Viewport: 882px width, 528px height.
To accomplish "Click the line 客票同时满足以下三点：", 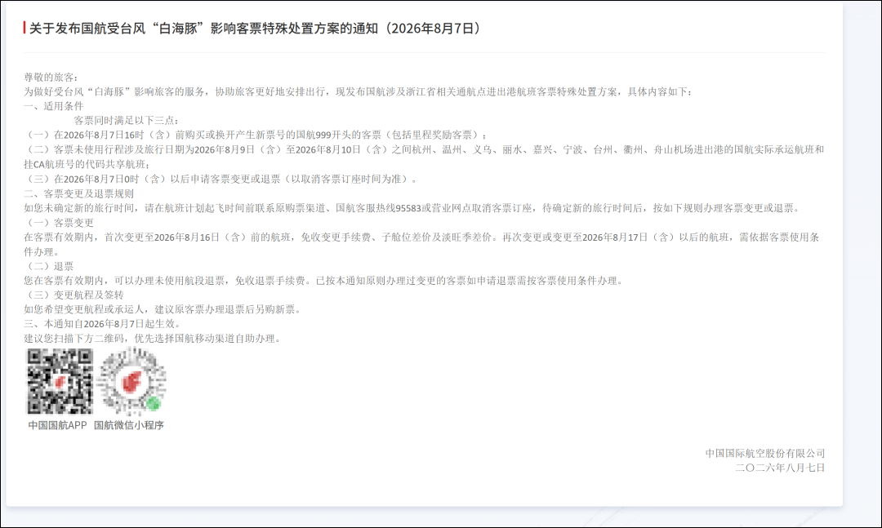I will click(x=127, y=120).
